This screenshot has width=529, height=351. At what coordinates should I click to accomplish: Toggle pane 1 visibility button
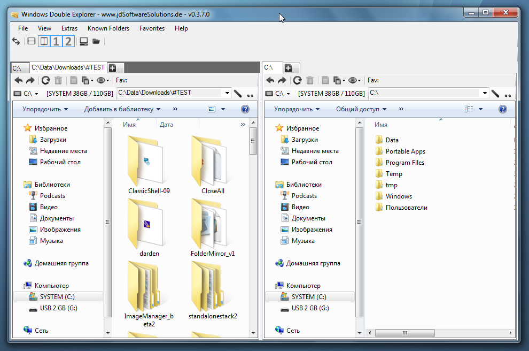(x=56, y=41)
